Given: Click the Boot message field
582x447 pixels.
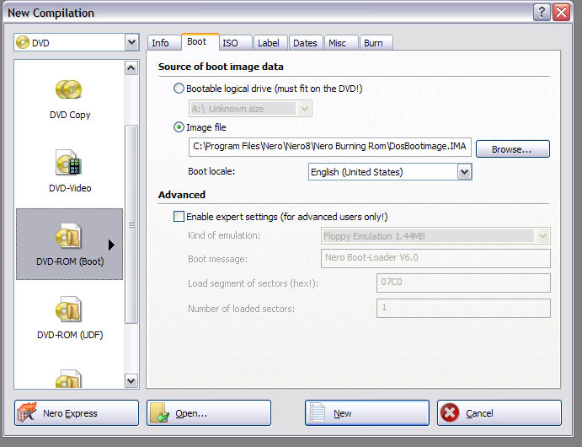Looking at the screenshot, I should (435, 258).
